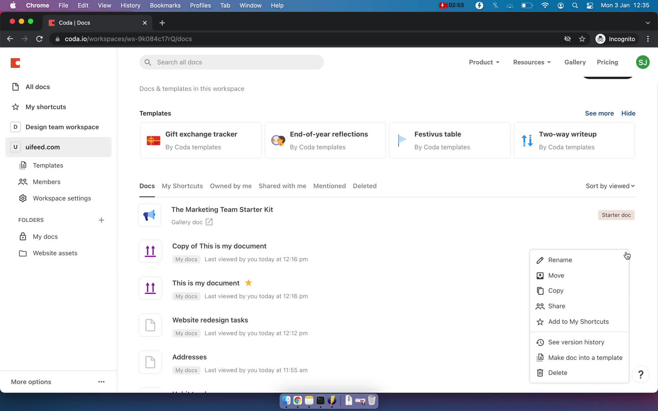Open Chrome's three-dot menu

pyautogui.click(x=648, y=39)
